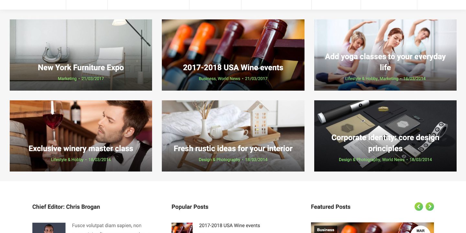Select Marketing category under New York Furniture Expo
466x233 pixels.
tap(67, 79)
